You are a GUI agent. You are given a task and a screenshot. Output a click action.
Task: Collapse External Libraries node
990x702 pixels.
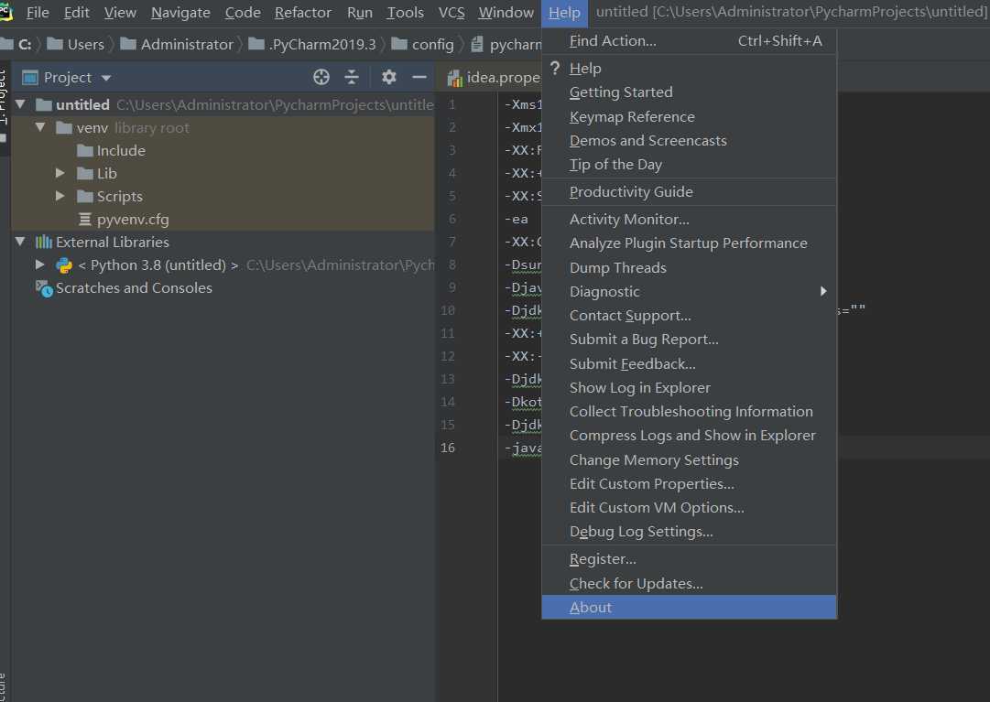(x=21, y=242)
